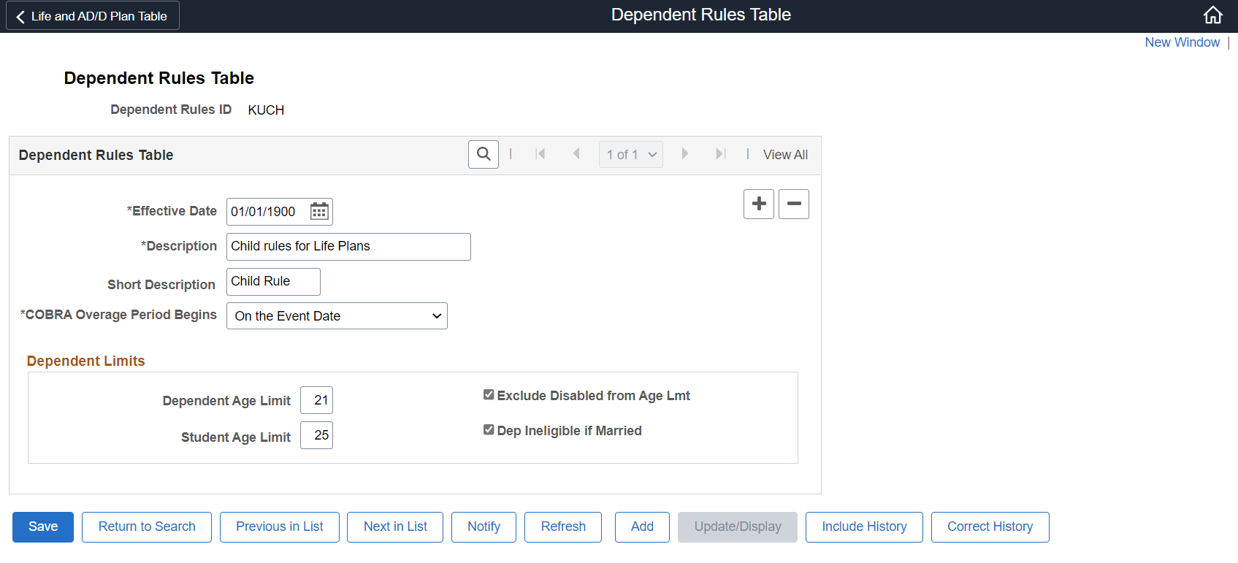Jump to last row arrow icon
This screenshot has width=1238, height=563.
(x=720, y=154)
